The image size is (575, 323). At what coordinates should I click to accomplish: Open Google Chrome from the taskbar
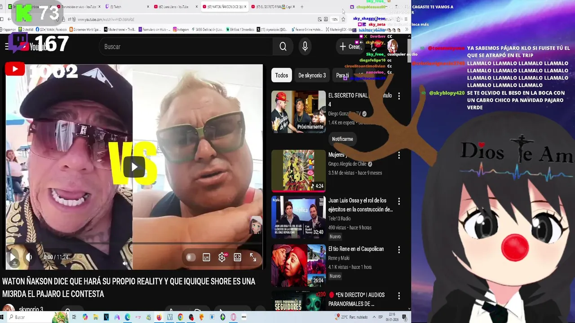click(x=180, y=317)
